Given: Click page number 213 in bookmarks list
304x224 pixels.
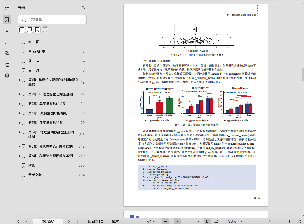Looking at the screenshot, I should (82, 135).
